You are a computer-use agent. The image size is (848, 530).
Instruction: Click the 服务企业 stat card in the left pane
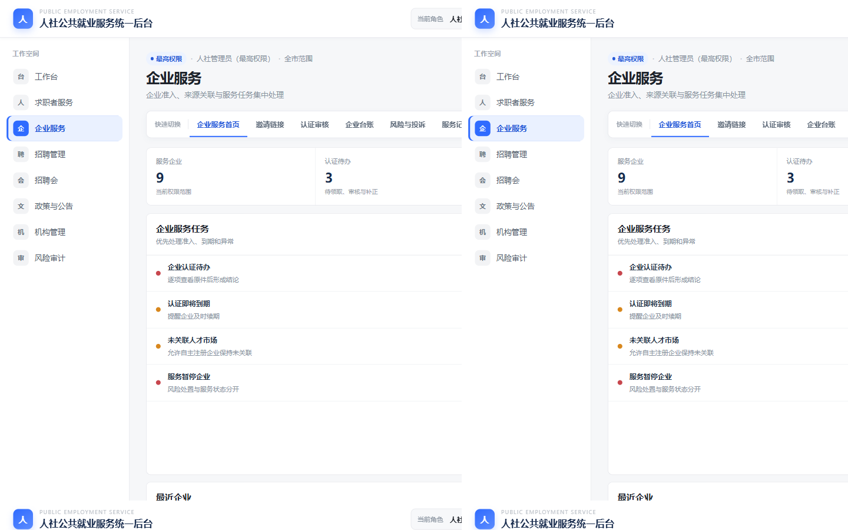pyautogui.click(x=231, y=176)
